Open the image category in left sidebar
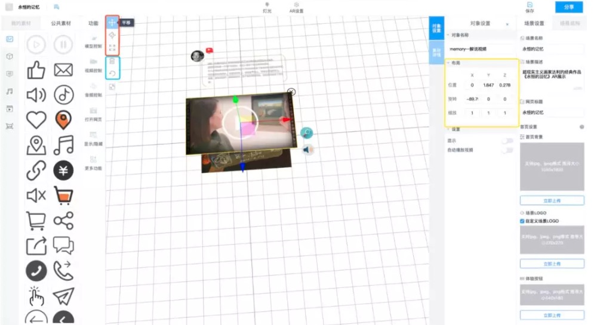This screenshot has width=594, height=325. point(10,39)
